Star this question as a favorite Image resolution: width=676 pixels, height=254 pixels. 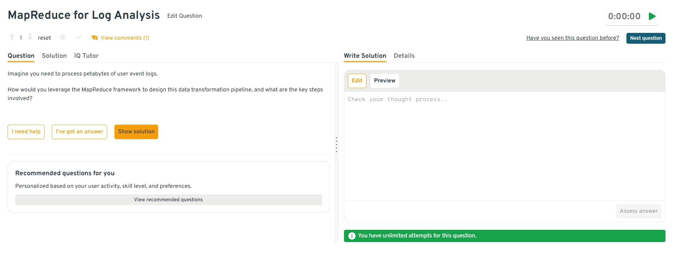[x=63, y=37]
